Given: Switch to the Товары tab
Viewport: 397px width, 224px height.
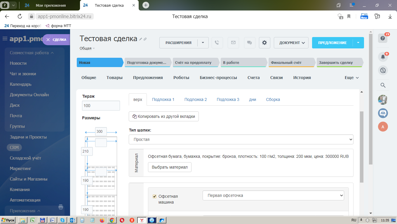Looking at the screenshot, I should (114, 78).
